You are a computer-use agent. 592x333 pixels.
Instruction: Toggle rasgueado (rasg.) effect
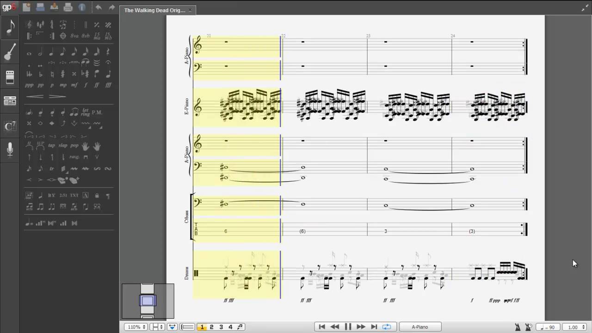tap(74, 157)
